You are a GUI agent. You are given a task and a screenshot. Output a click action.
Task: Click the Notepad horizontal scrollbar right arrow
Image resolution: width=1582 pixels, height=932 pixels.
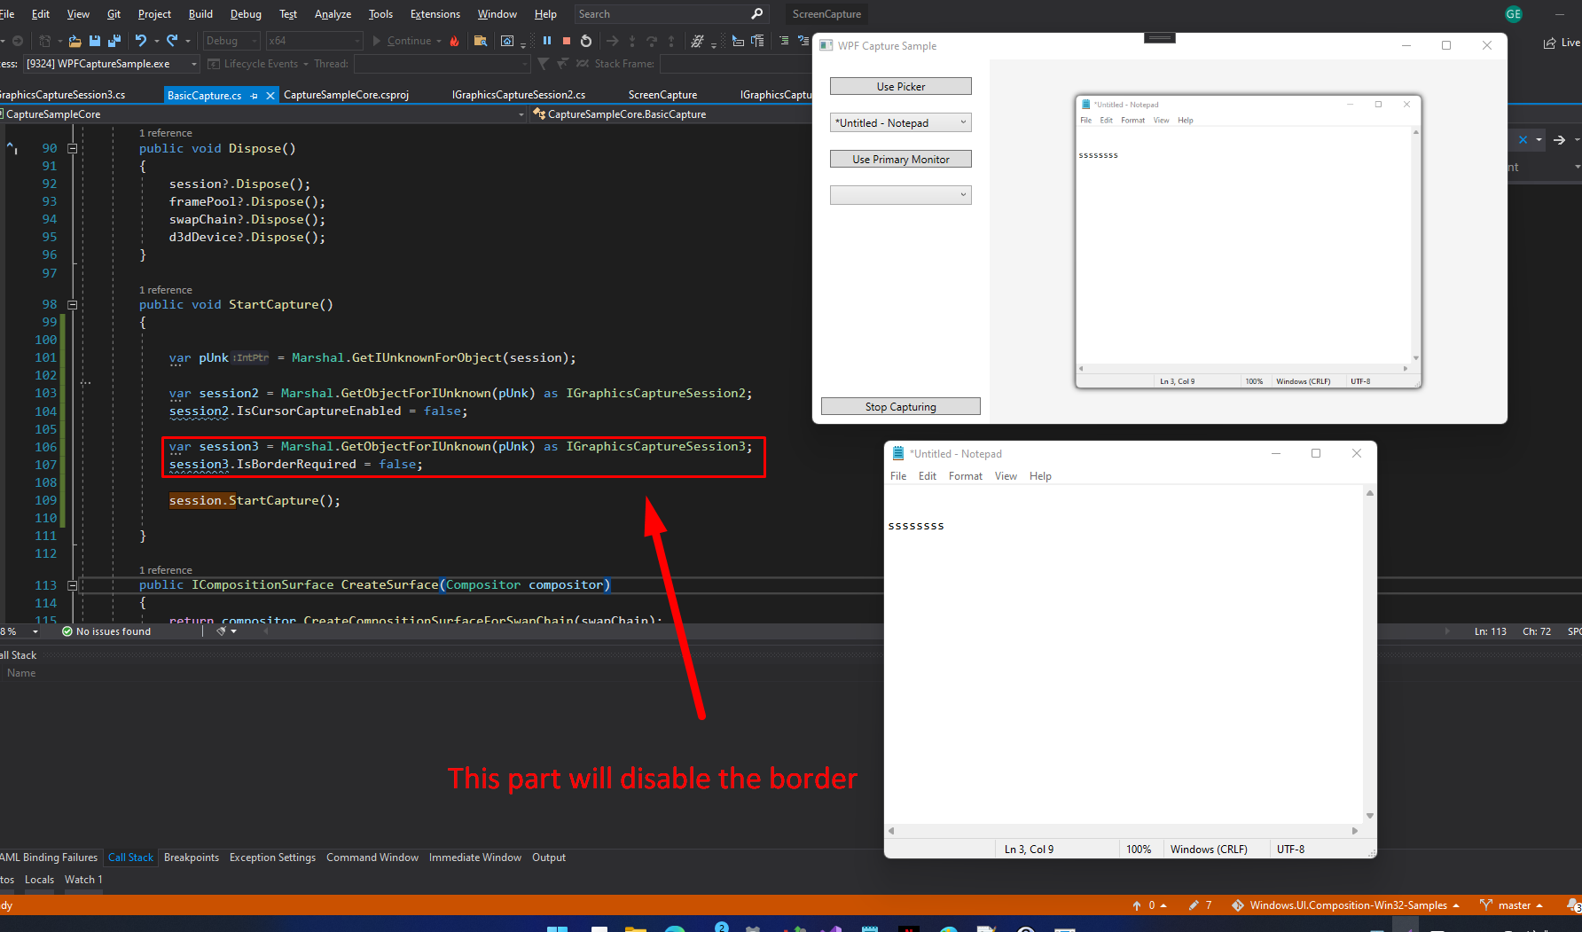coord(1355,831)
